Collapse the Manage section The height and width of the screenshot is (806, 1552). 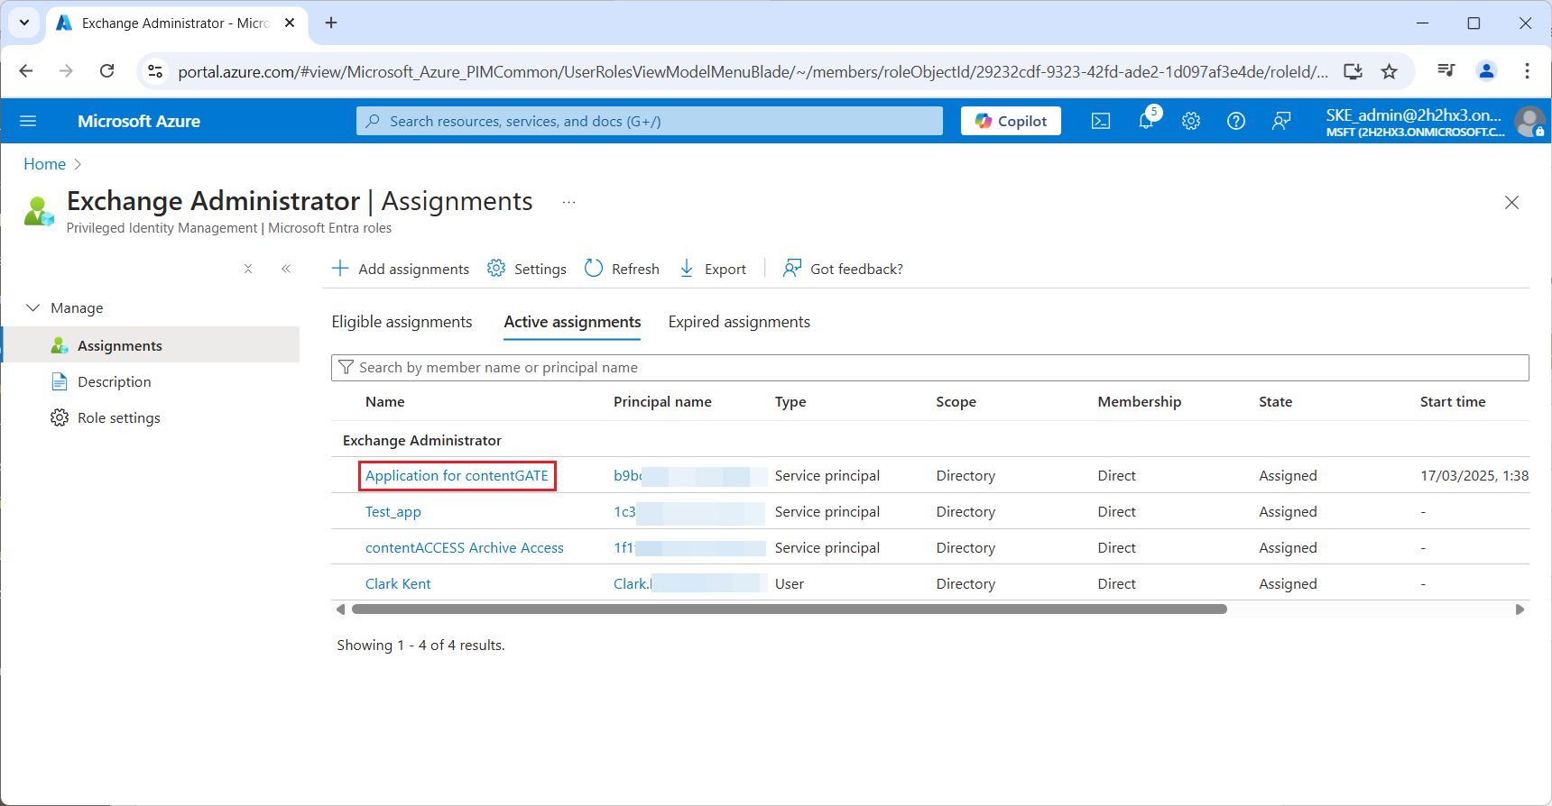tap(33, 307)
